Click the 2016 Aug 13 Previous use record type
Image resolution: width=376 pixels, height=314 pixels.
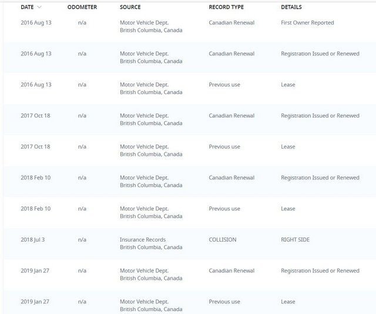coord(224,85)
